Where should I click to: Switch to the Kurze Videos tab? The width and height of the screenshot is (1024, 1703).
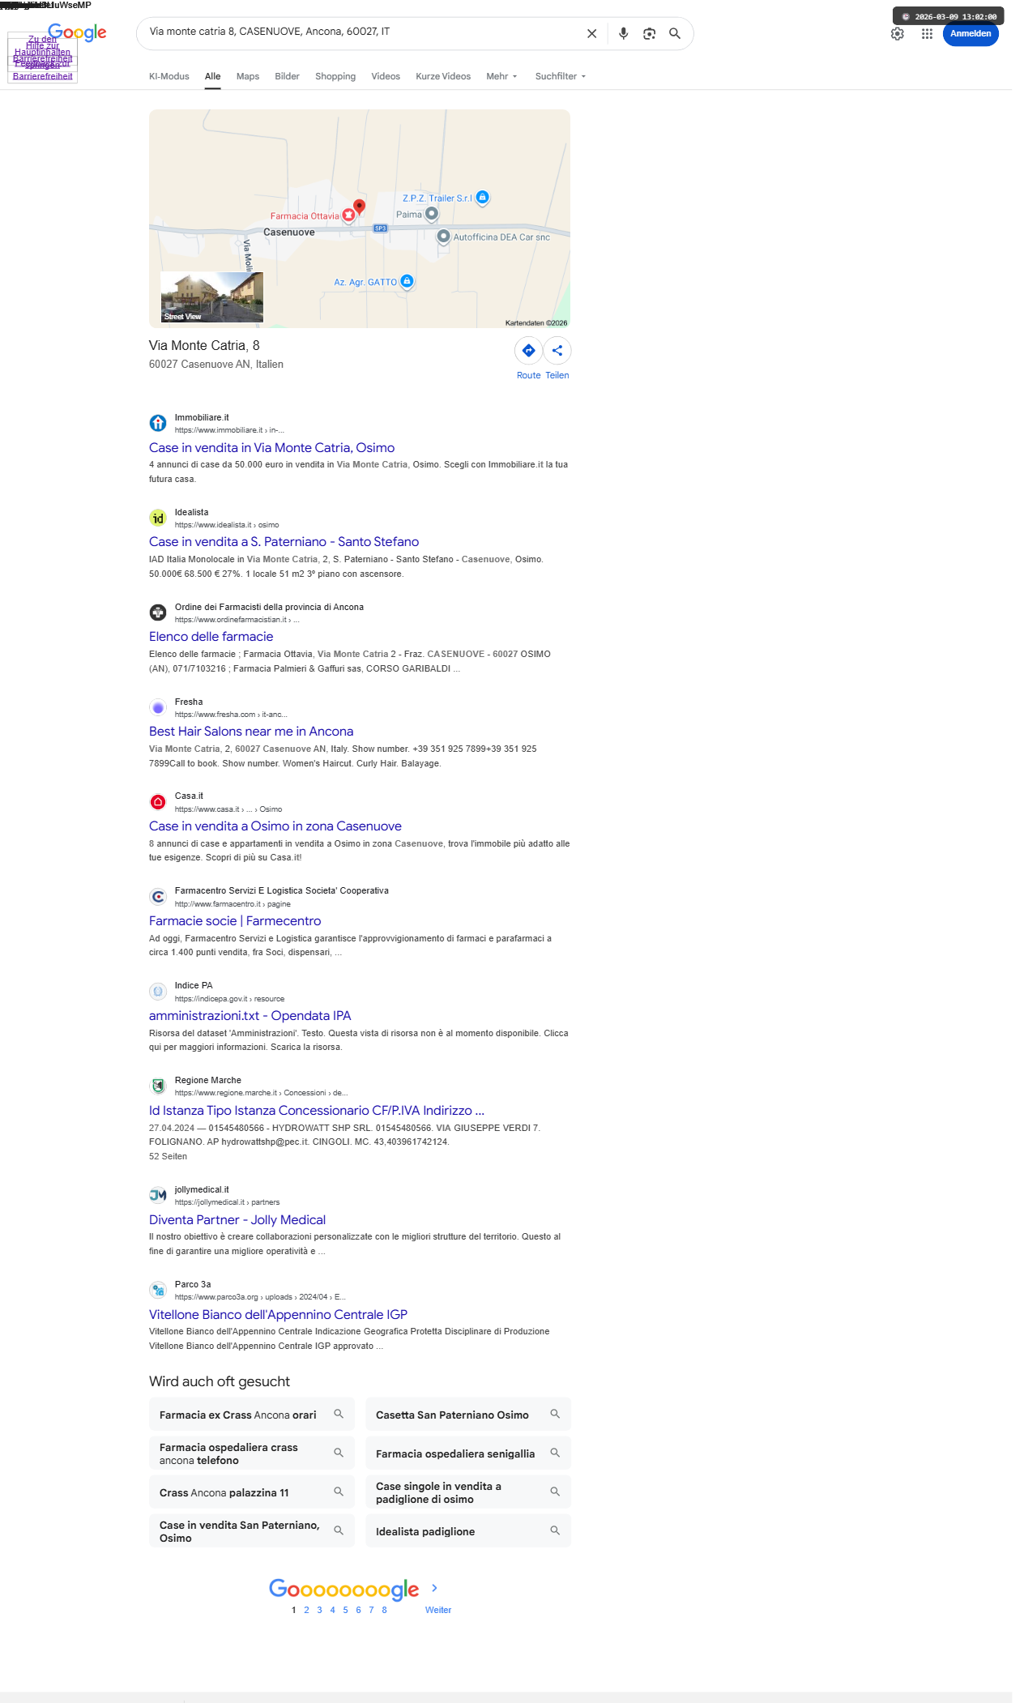[443, 76]
